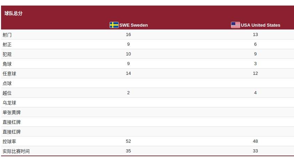Click USA's actual playing time value 33
Image resolution: width=294 pixels, height=159 pixels.
point(255,151)
